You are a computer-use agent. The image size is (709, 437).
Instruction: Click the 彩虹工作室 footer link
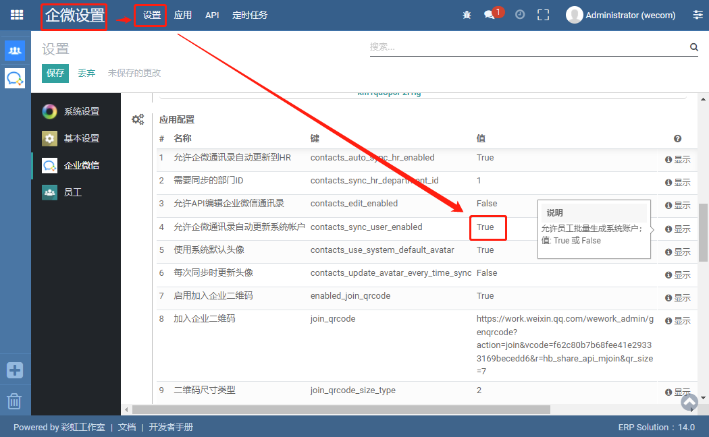click(83, 427)
